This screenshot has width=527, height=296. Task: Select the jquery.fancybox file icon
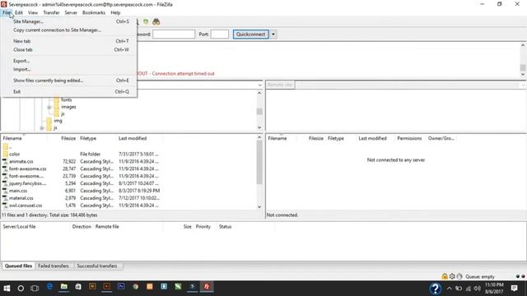click(5, 183)
